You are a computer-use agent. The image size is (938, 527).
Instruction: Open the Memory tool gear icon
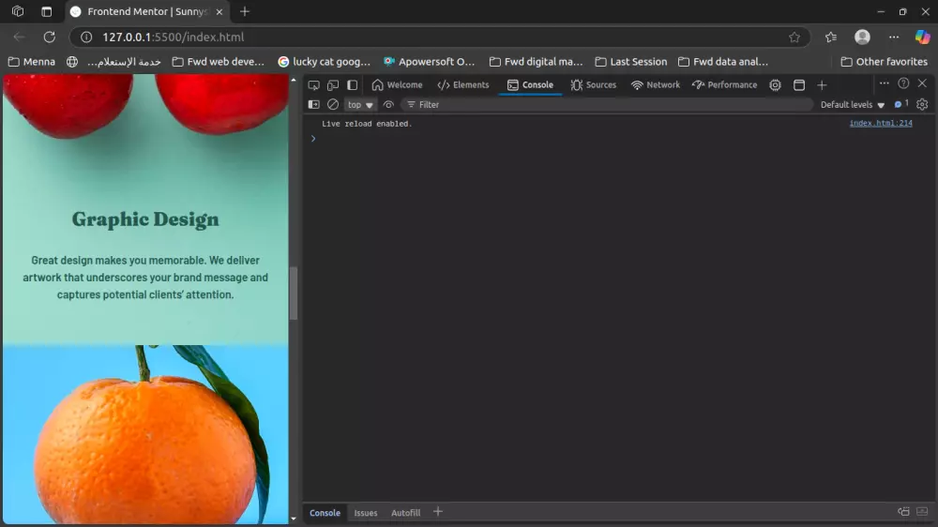click(x=776, y=85)
